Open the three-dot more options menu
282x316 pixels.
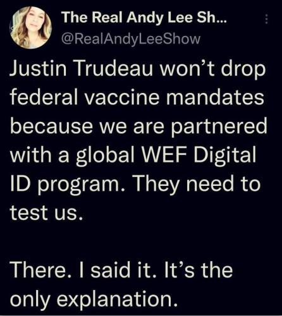click(x=266, y=19)
